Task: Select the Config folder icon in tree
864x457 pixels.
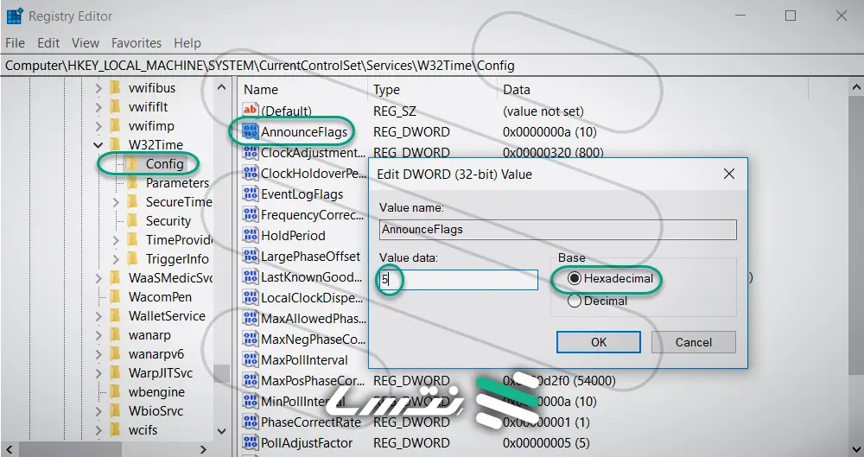Action: (x=132, y=163)
